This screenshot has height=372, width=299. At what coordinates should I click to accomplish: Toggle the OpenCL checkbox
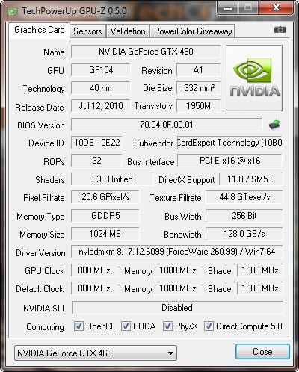click(78, 326)
